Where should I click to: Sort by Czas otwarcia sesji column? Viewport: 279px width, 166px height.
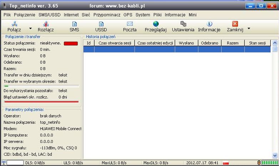click(x=114, y=43)
